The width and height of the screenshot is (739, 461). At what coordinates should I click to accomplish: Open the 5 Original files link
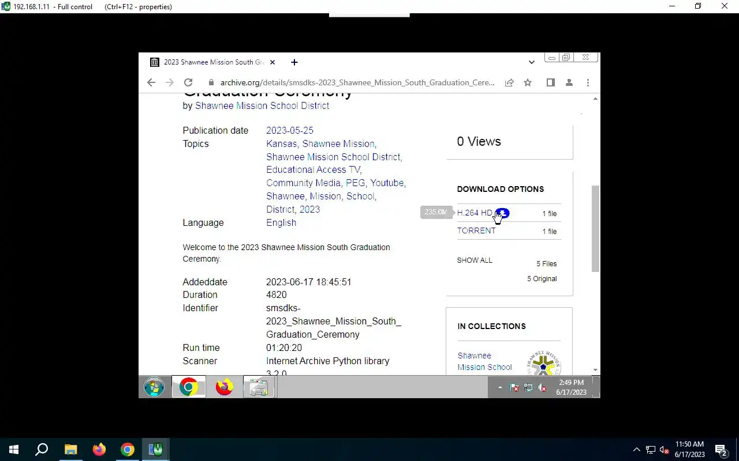coord(542,279)
